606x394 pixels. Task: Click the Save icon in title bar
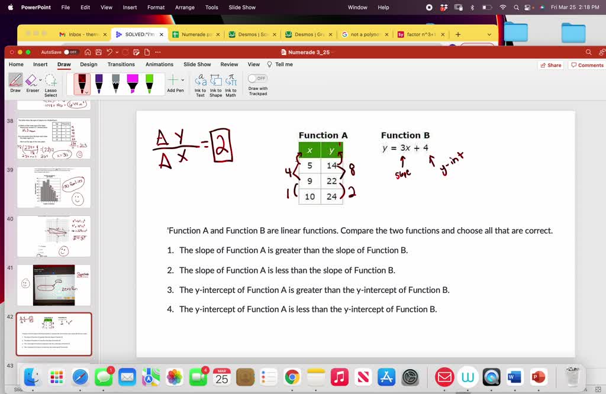[x=99, y=52]
